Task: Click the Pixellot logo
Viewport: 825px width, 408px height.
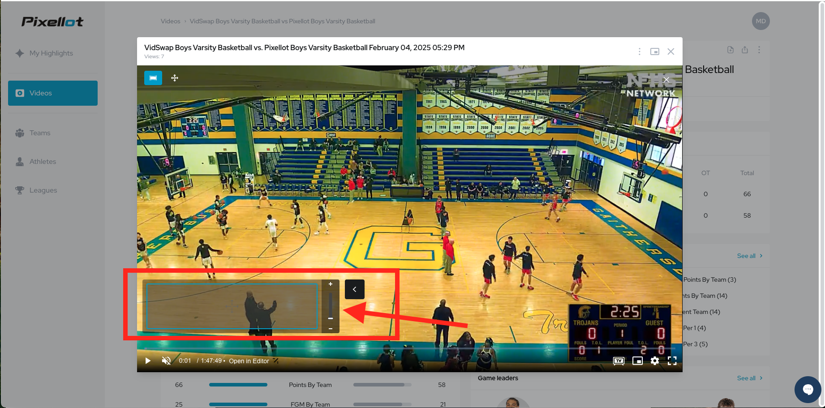Action: click(52, 21)
